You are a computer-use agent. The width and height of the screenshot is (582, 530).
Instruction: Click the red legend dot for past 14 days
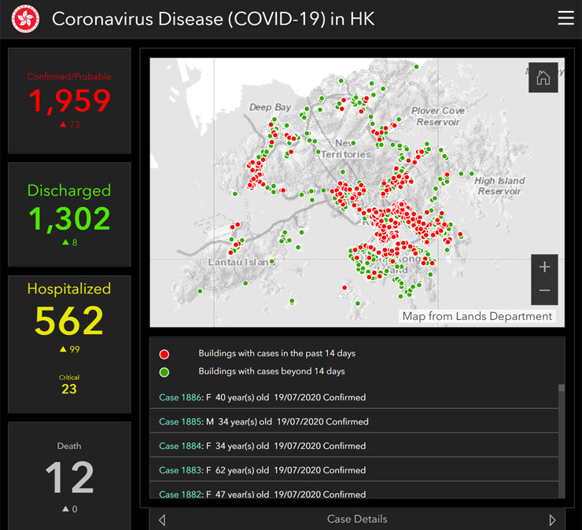pos(164,354)
